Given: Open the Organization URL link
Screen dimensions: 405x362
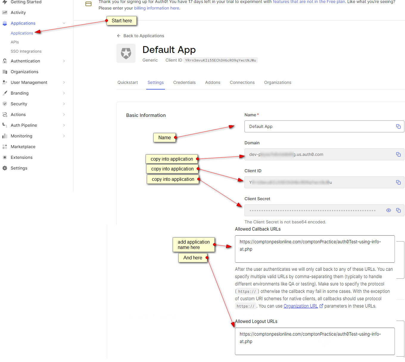Looking at the screenshot, I should click(x=301, y=306).
